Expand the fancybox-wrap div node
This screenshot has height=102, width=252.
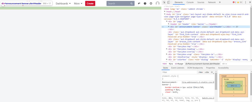[x=167, y=54]
